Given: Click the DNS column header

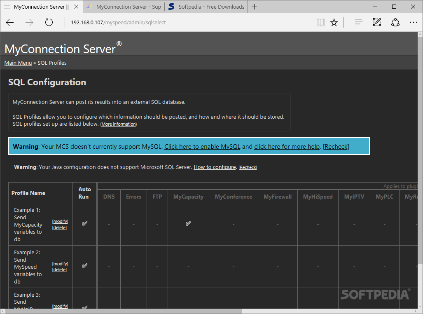Looking at the screenshot, I should point(109,197).
